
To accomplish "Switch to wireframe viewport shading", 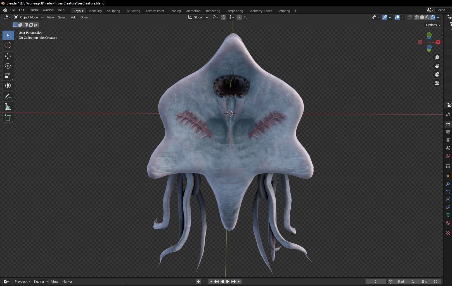I will [417, 17].
